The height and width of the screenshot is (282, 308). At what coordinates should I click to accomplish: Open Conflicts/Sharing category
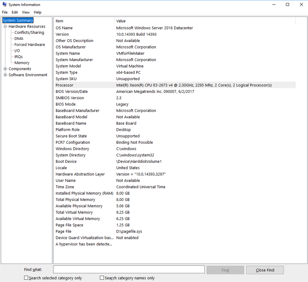pos(29,32)
